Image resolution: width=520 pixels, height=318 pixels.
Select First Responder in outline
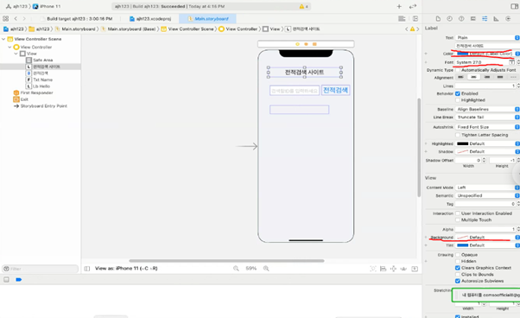click(33, 92)
